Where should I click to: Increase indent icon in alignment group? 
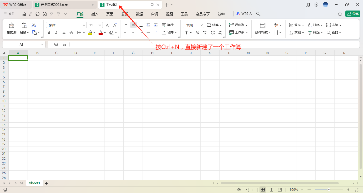point(156,25)
